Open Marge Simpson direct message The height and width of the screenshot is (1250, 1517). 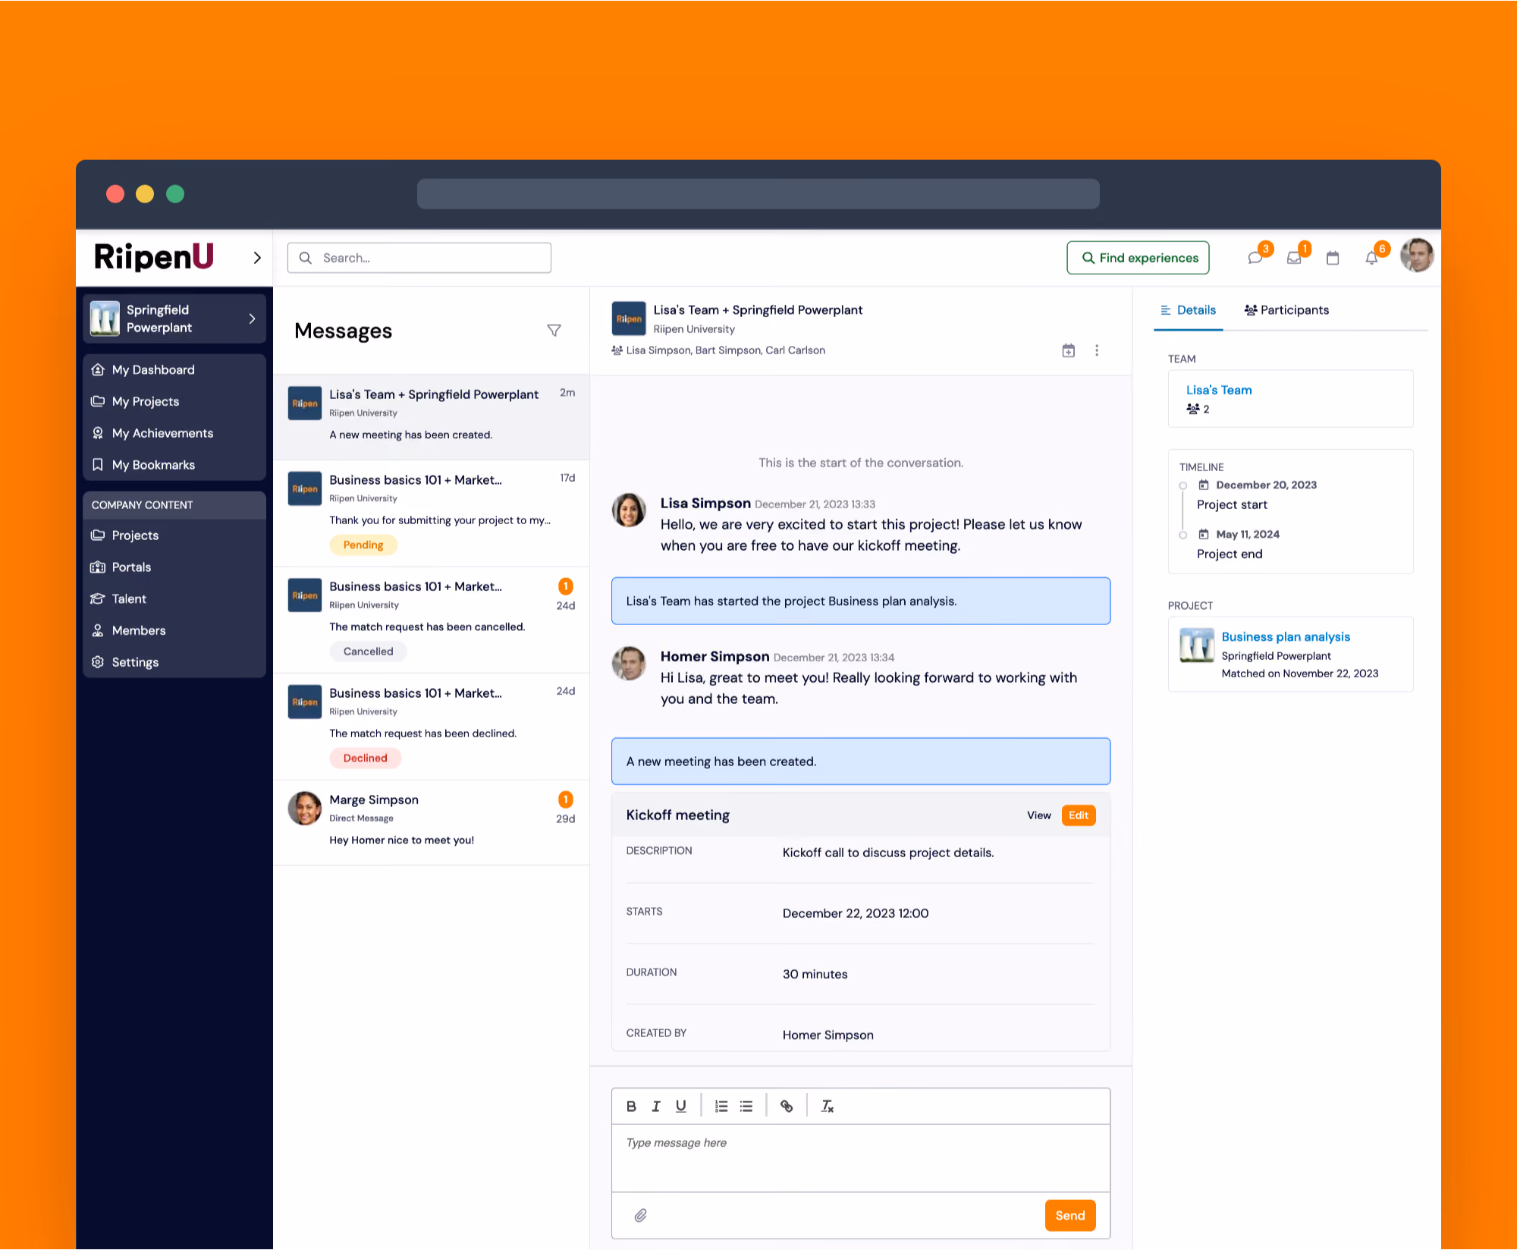(x=432, y=822)
